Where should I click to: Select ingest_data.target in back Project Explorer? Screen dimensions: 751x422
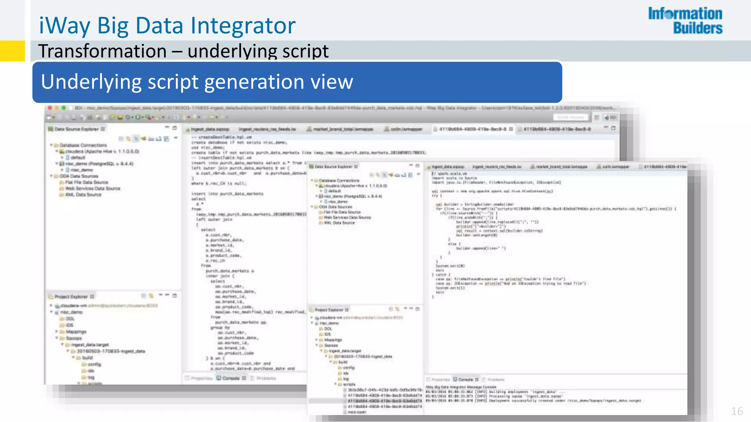coord(87,345)
